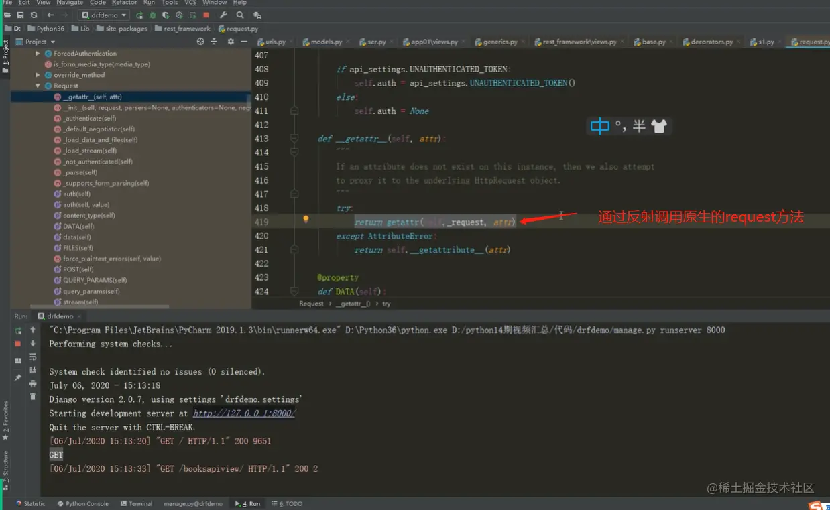The image size is (830, 510).
Task: Click the Python36 breadcrumb folder
Action: coord(46,29)
